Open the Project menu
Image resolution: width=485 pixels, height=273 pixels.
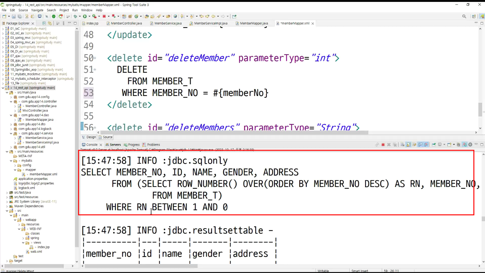point(64,10)
